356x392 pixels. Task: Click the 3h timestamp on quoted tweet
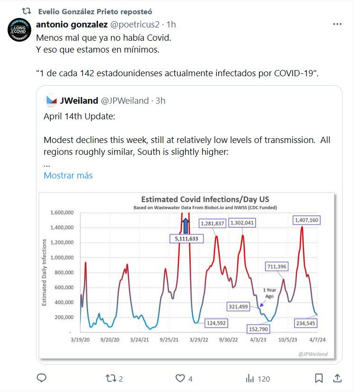[x=160, y=100]
